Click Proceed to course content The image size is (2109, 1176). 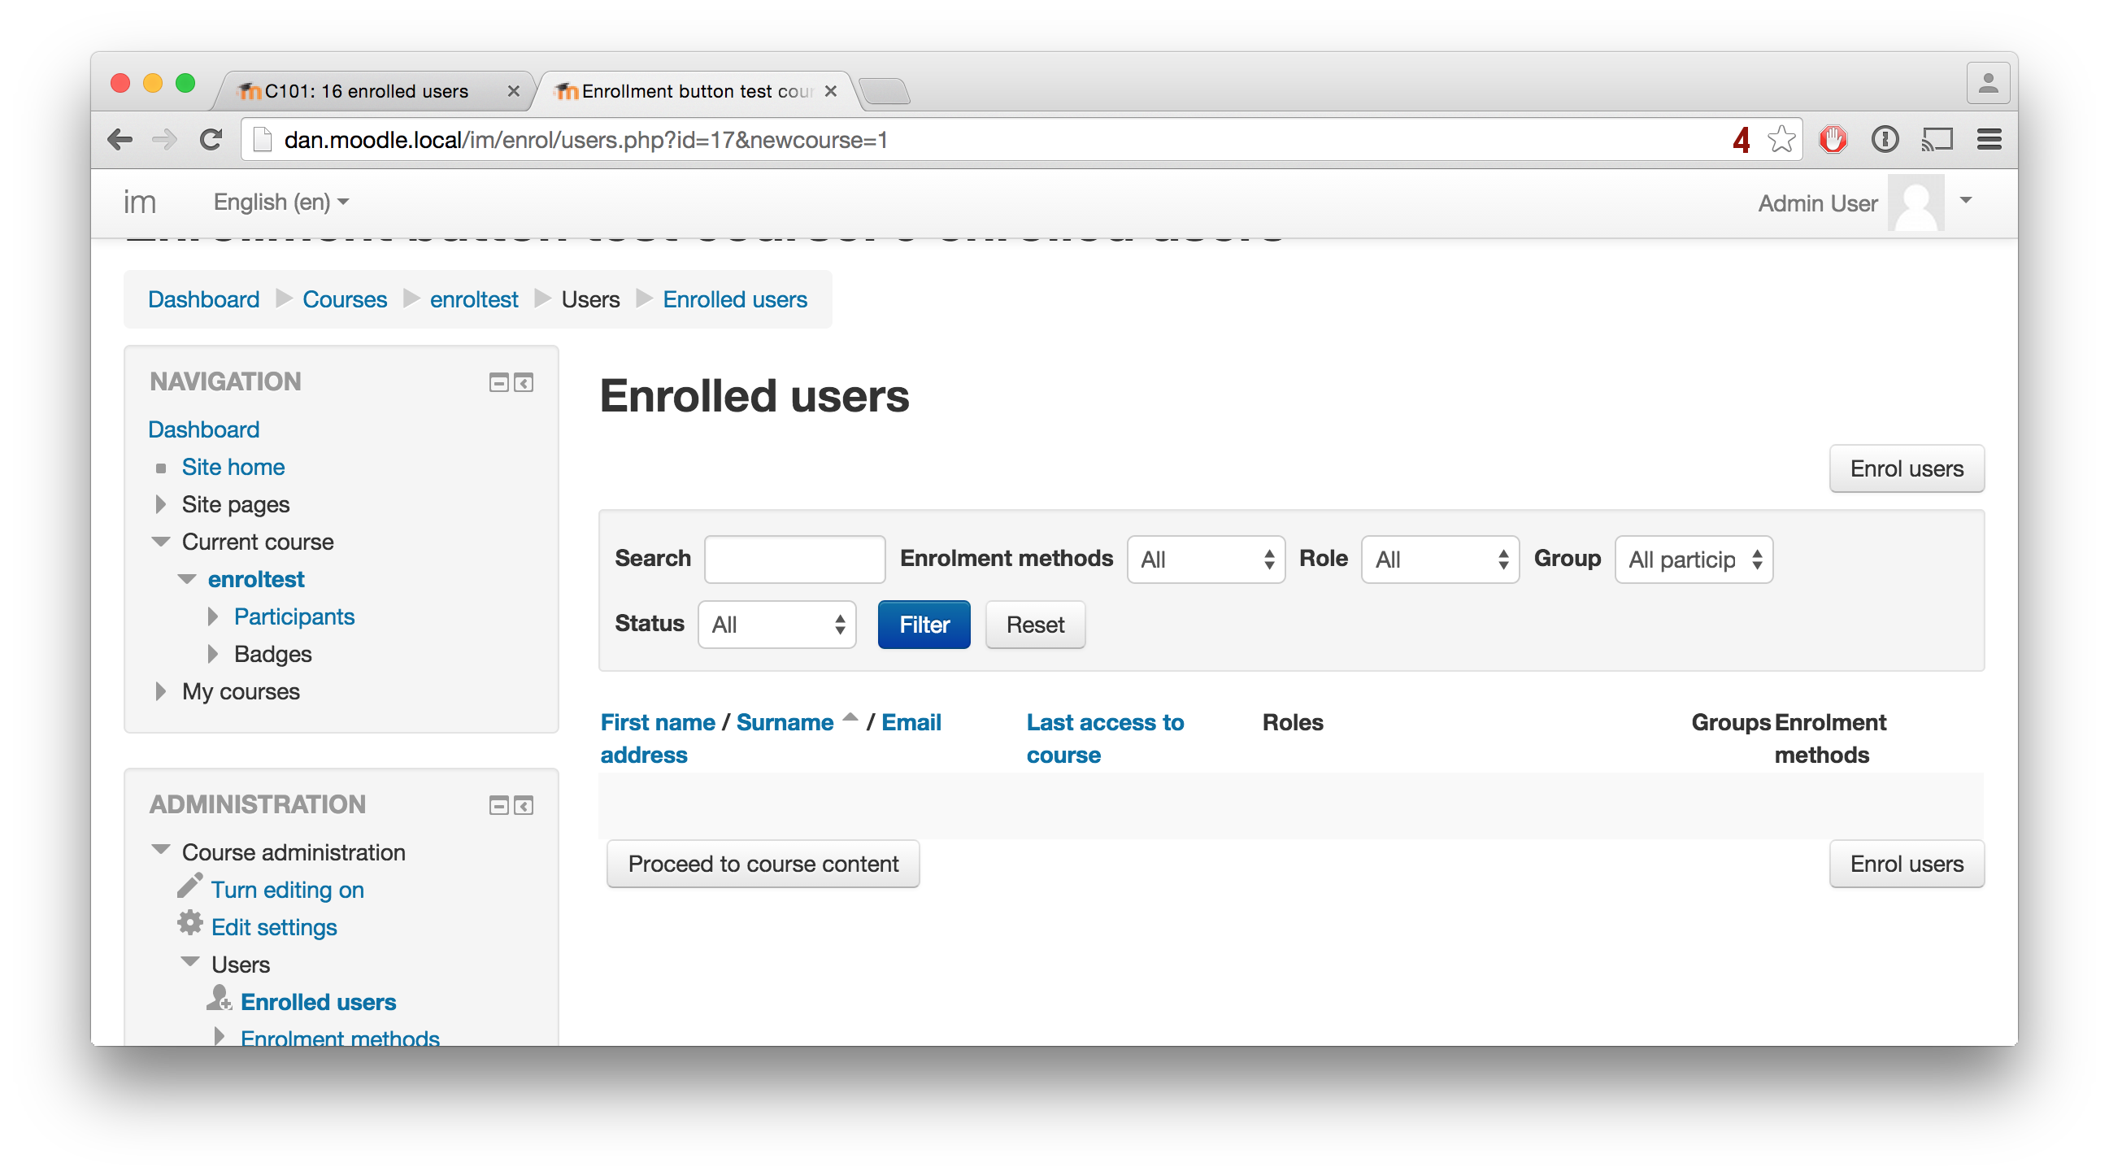[763, 864]
